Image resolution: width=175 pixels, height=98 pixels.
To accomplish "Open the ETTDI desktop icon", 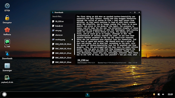I will tap(7, 7).
